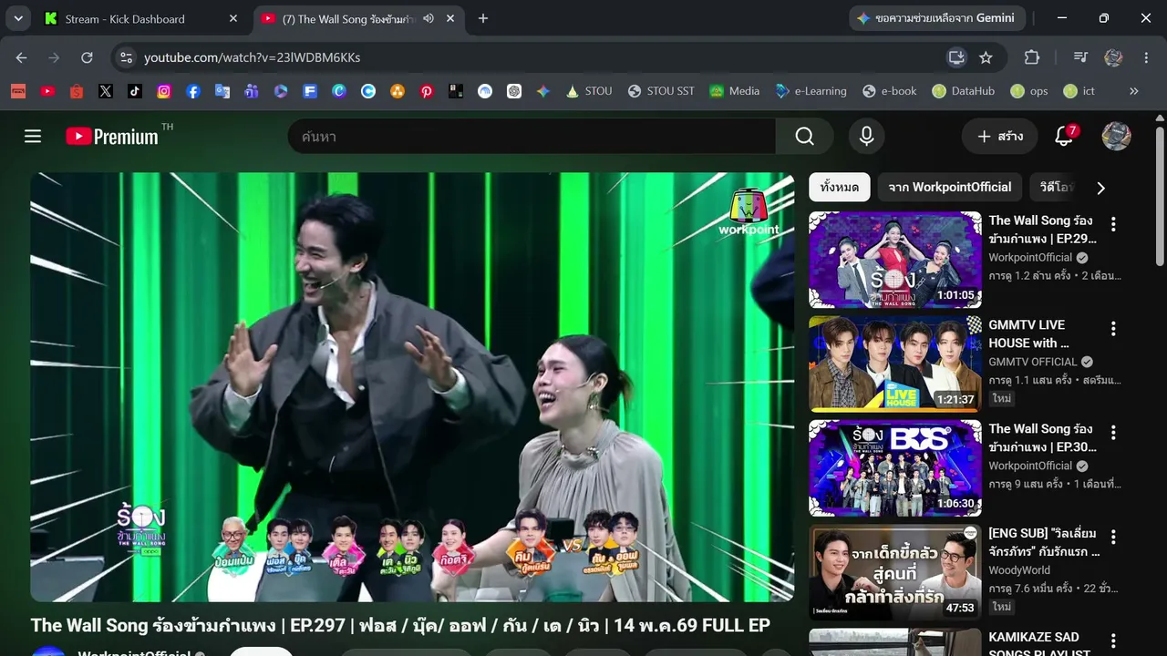Open the DataHub bookmark
Screen dimensions: 1167x656
pyautogui.click(x=964, y=91)
